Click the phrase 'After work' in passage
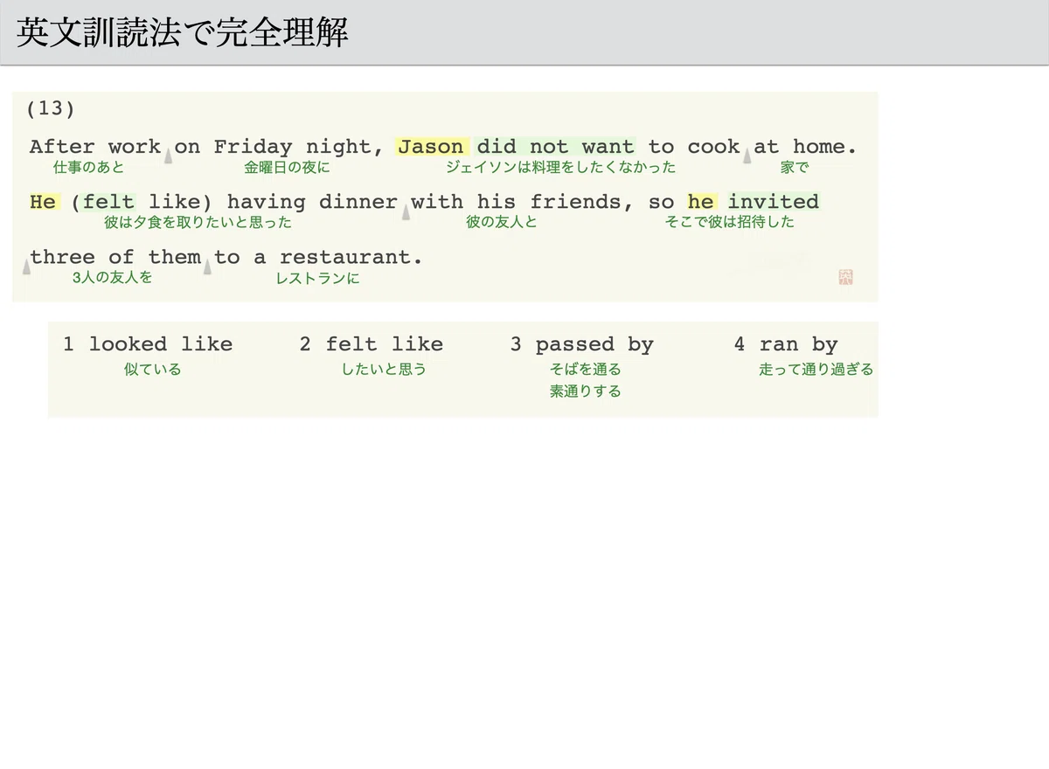 (x=95, y=147)
